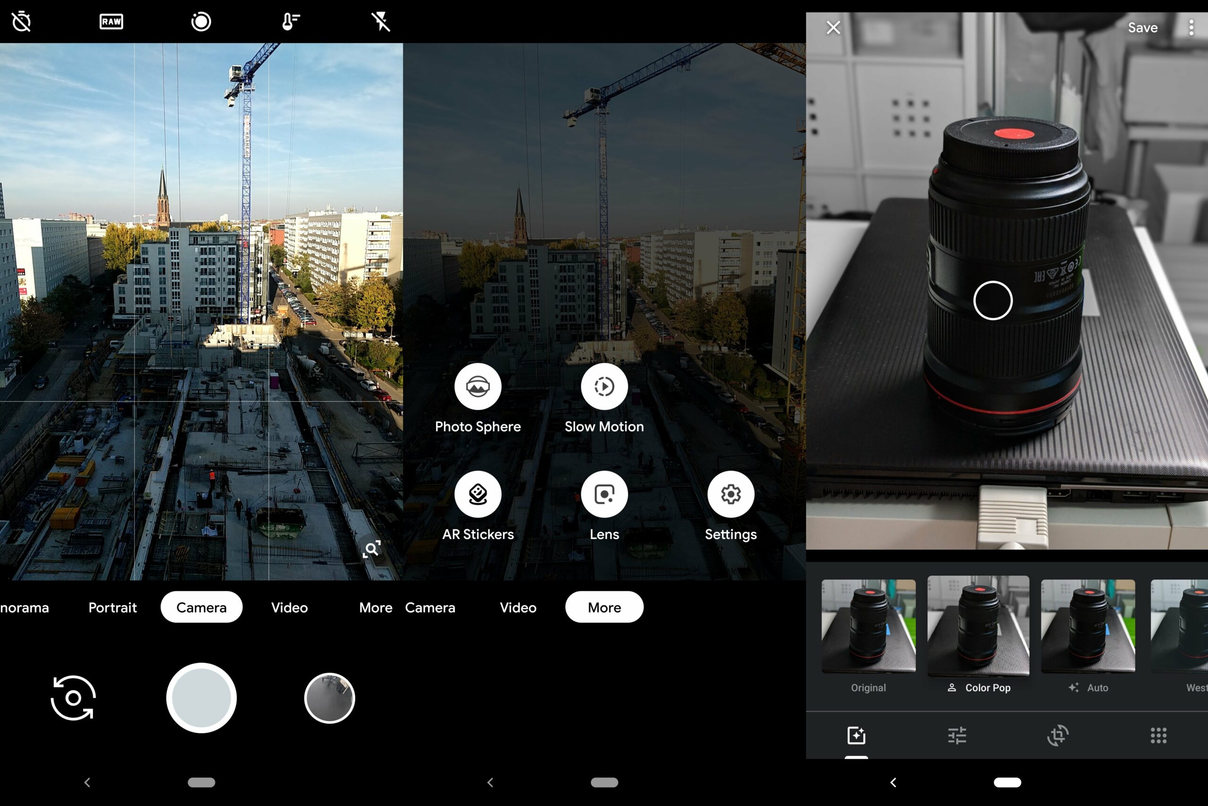
Task: Switch to Video recording mode
Action: 288,607
